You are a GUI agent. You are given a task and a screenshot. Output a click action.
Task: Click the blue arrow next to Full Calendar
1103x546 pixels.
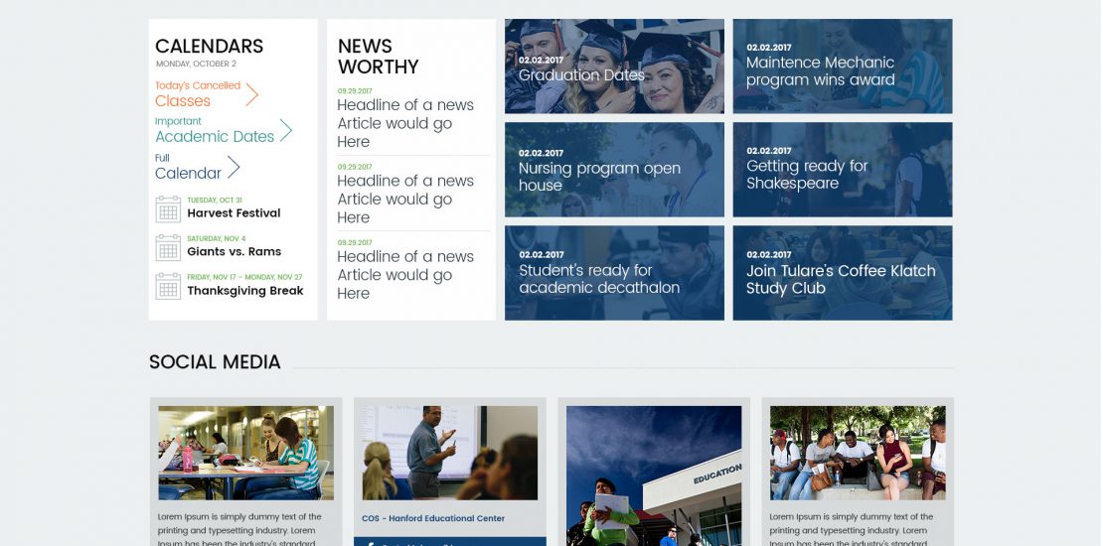234,167
